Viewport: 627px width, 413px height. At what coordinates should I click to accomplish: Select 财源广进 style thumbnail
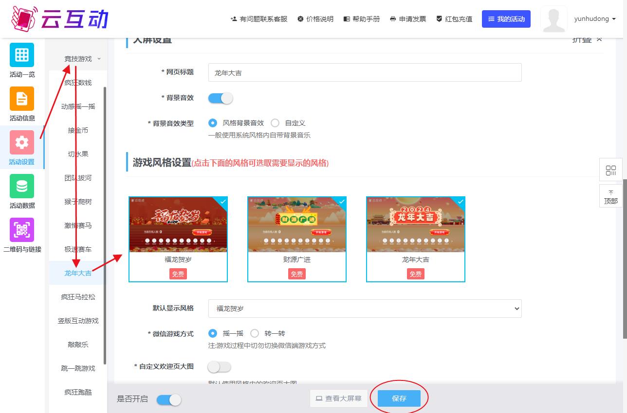(297, 239)
